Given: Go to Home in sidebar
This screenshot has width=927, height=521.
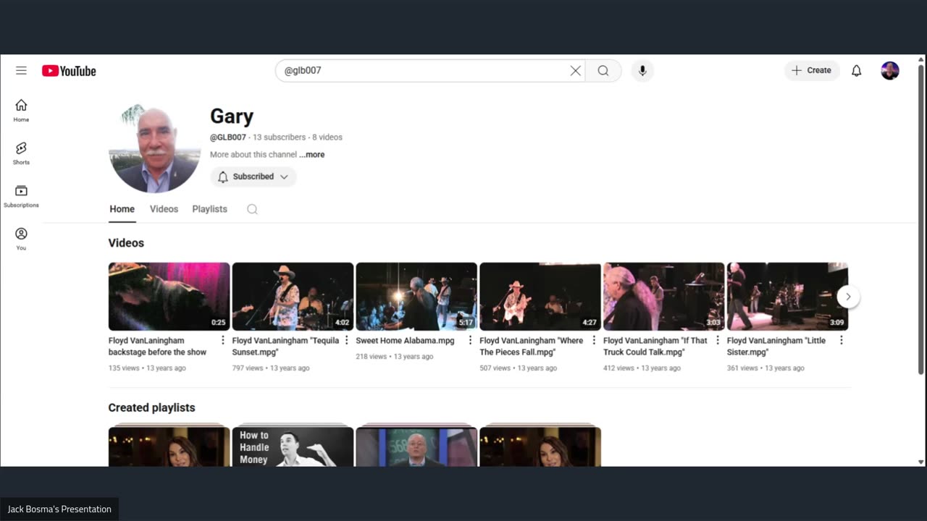Looking at the screenshot, I should coord(21,110).
